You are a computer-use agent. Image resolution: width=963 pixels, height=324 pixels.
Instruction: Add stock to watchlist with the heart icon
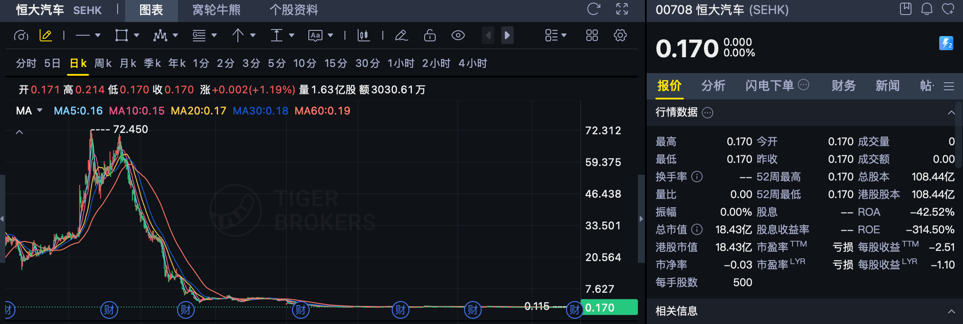point(948,9)
